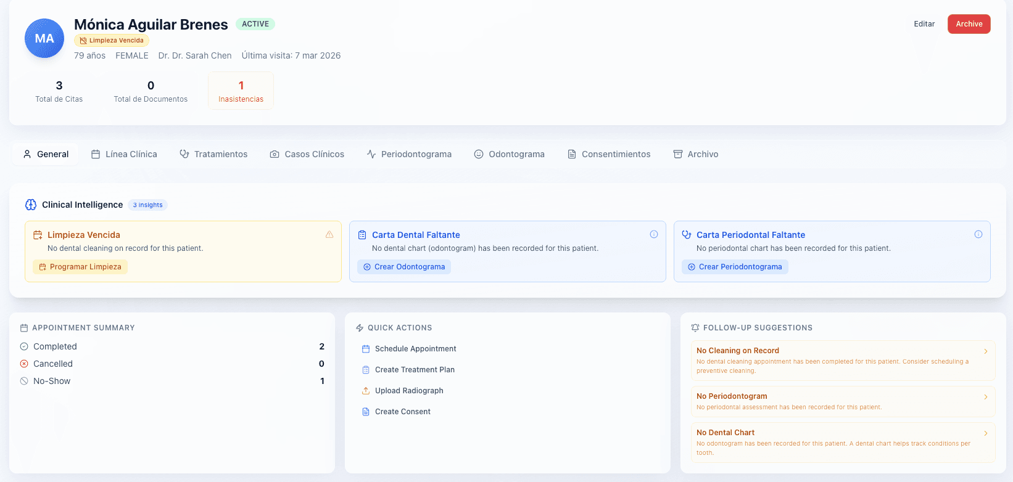This screenshot has height=482, width=1013.
Task: Click the warning triangle on Limpieza Vencida card
Action: 329,234
